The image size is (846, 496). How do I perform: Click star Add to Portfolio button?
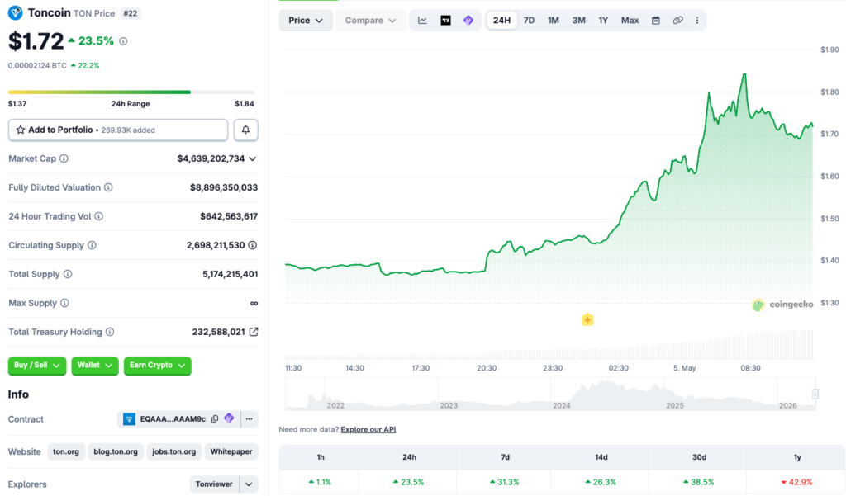(x=118, y=130)
